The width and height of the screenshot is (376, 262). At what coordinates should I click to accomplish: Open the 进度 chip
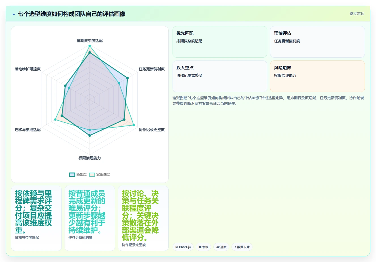[x=221, y=247]
